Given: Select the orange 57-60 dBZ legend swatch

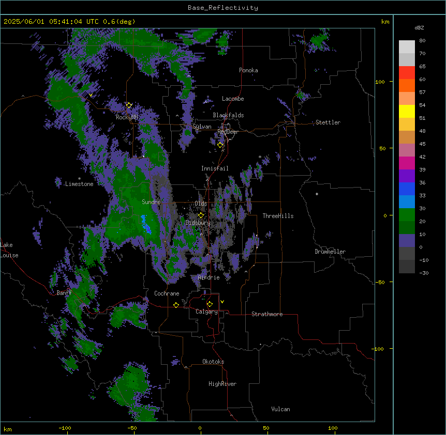Looking at the screenshot, I should 407,85.
